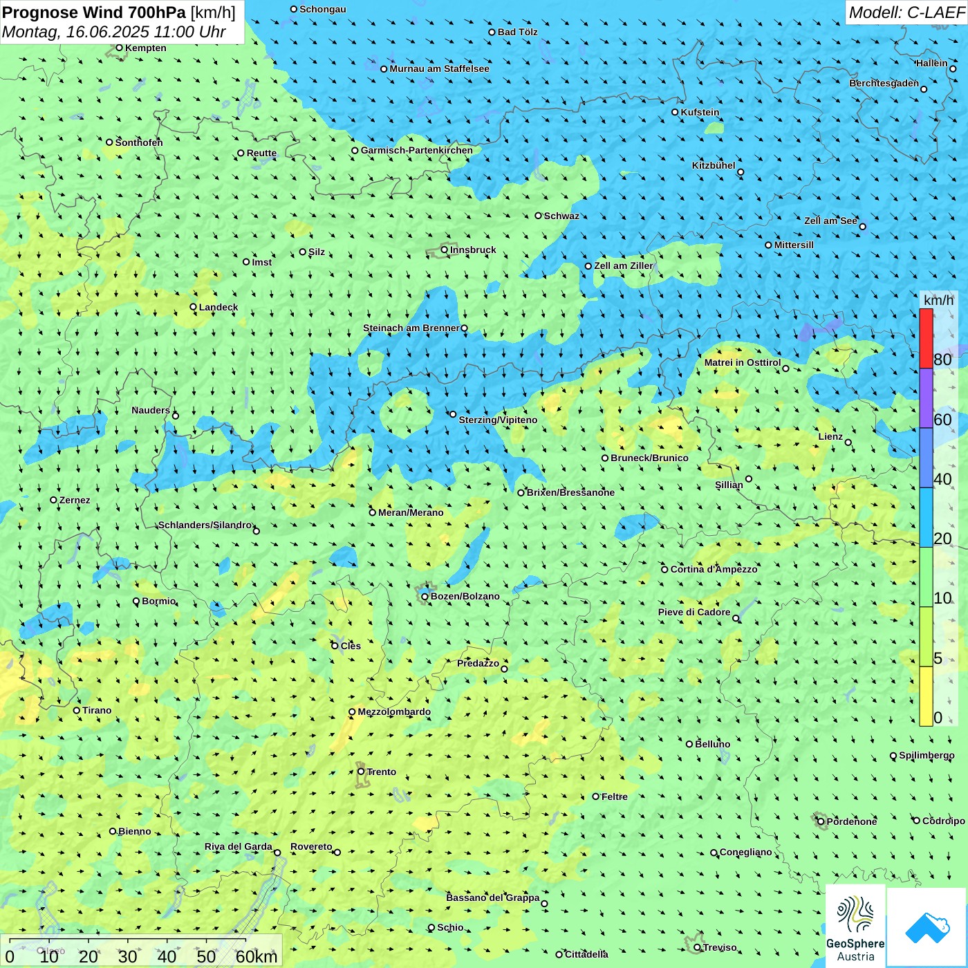The height and width of the screenshot is (968, 968).
Task: Click the green 10-20 km/h legend color
Action: pos(926,577)
